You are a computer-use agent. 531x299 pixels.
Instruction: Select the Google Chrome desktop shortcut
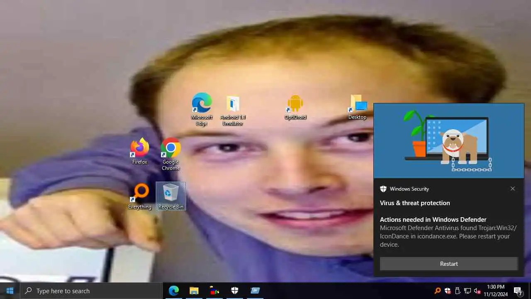coord(171,154)
